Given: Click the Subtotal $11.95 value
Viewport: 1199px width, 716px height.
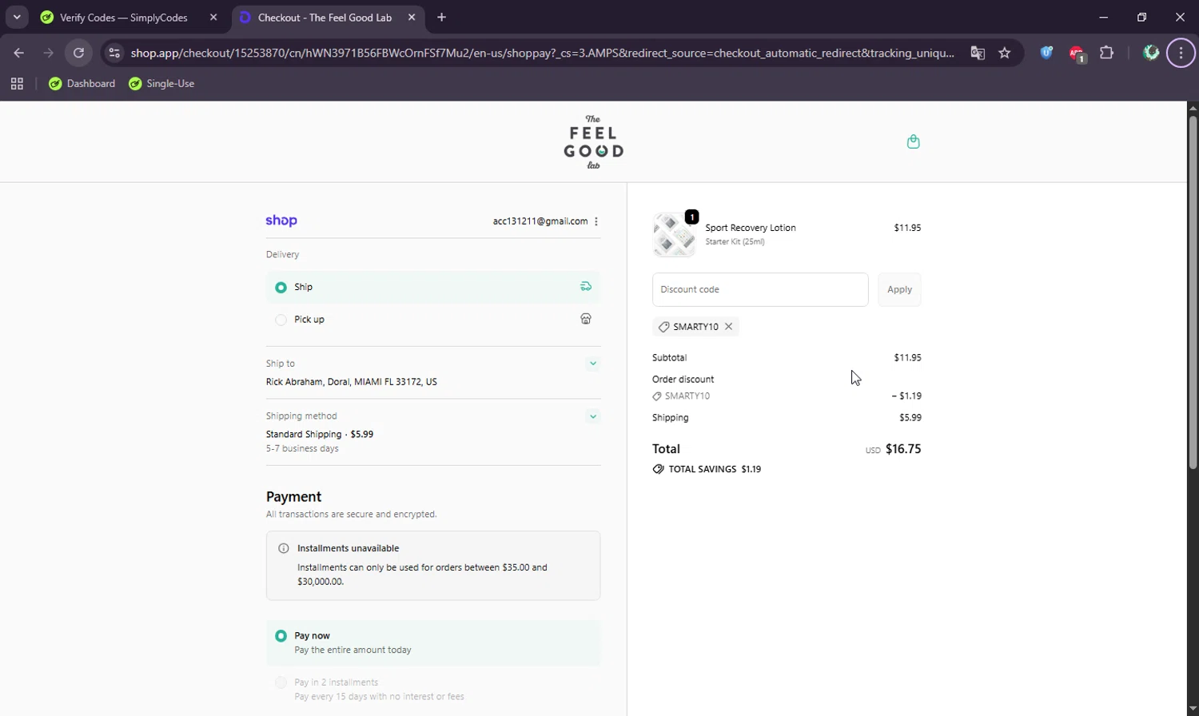Looking at the screenshot, I should (907, 358).
